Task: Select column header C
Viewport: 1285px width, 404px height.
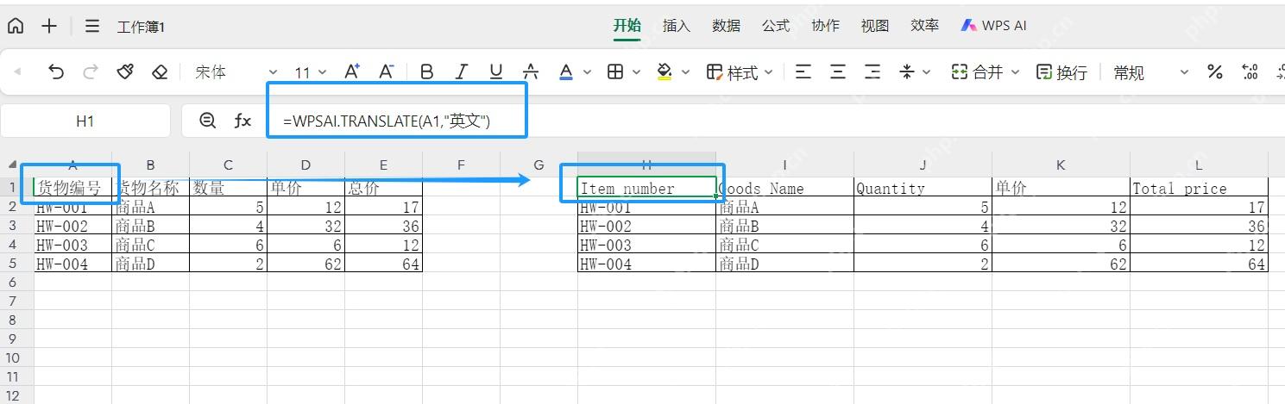Action: tap(228, 165)
